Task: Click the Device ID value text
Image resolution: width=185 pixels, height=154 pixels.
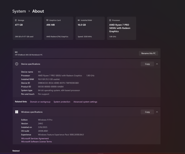Action: coord(58,83)
